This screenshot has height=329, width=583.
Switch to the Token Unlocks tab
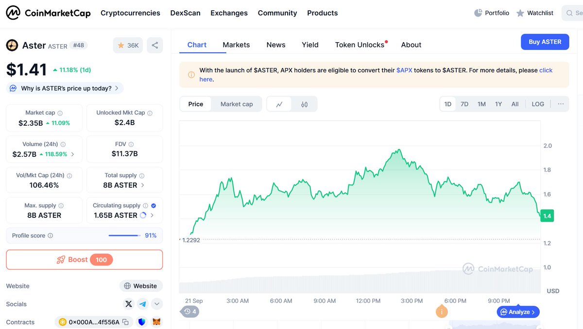[360, 45]
